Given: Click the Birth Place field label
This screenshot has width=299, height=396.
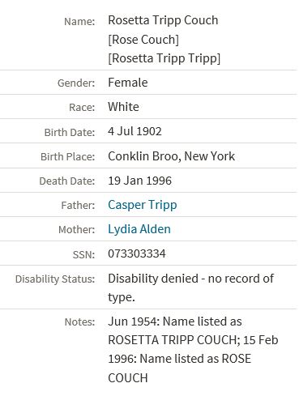Looking at the screenshot, I should click(68, 157).
